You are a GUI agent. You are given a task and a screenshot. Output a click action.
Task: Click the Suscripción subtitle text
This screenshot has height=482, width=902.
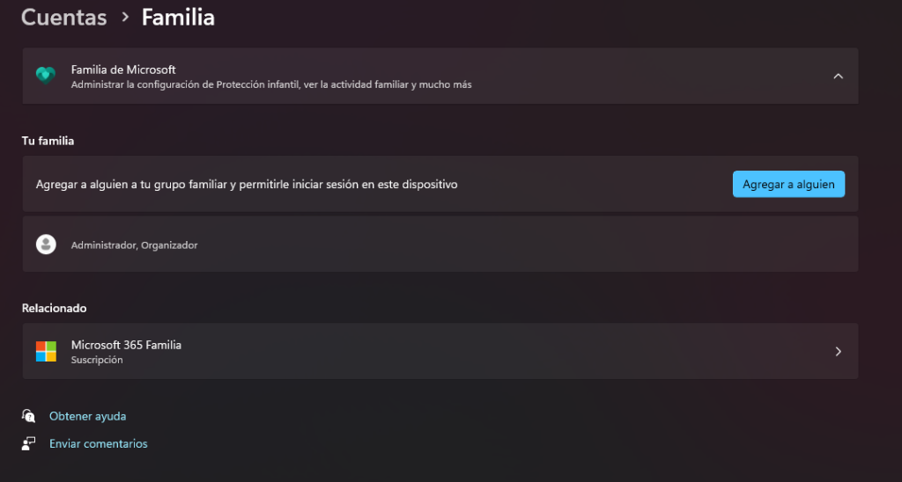pos(97,360)
